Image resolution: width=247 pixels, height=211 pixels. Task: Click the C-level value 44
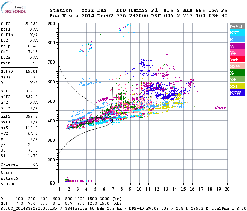35,165
